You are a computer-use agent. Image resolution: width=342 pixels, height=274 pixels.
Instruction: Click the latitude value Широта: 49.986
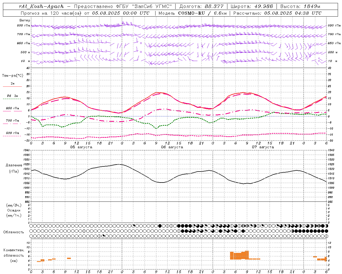coord(252,6)
